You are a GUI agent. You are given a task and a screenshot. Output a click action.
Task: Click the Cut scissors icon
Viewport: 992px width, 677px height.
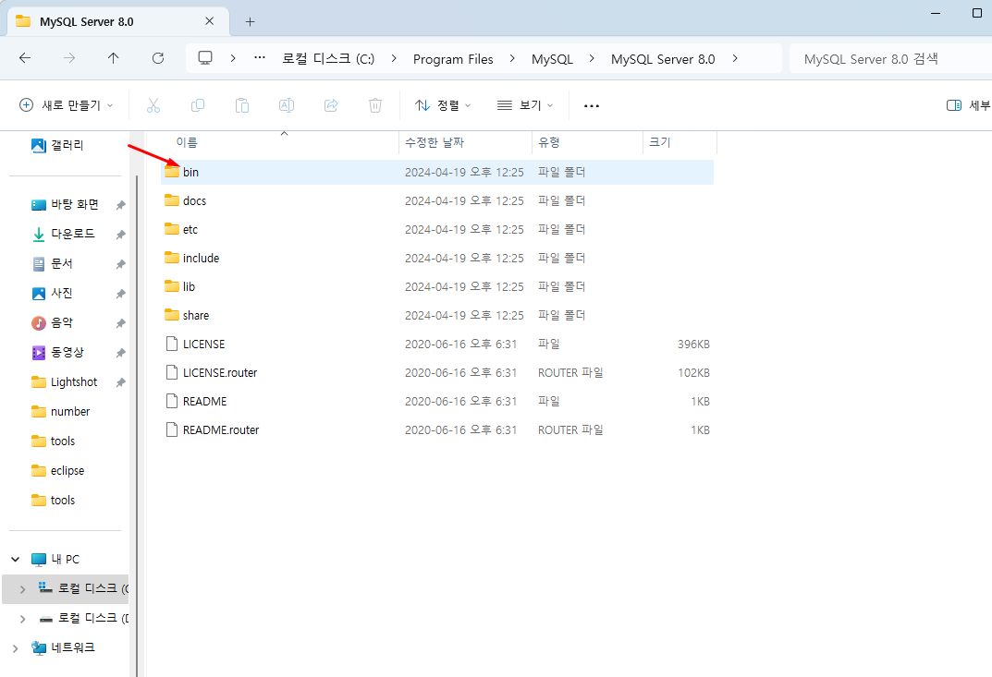point(153,105)
